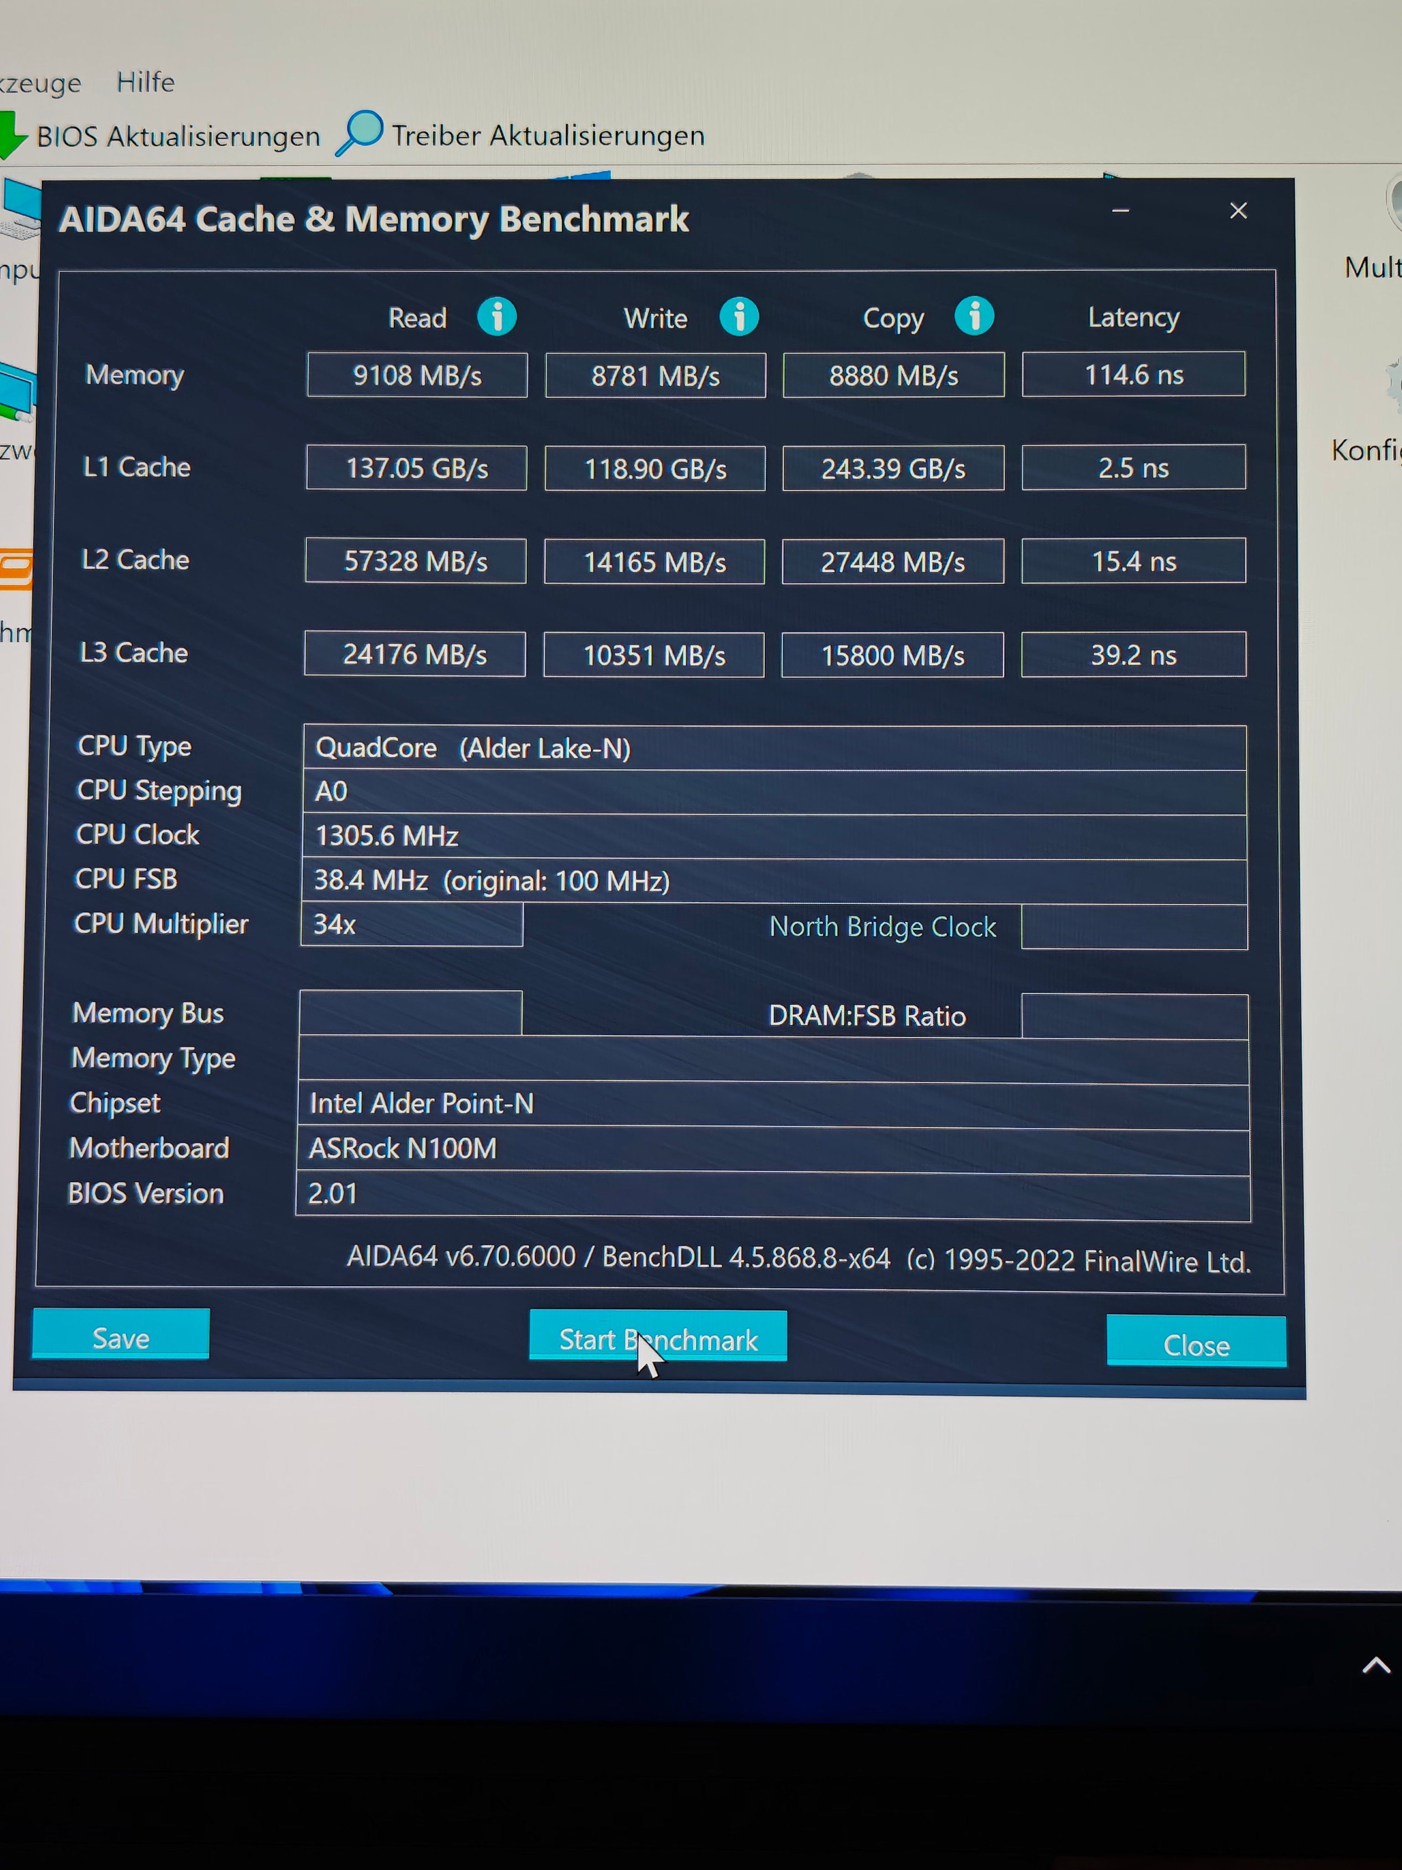
Task: Minimize the benchmark dialog window
Action: [x=1120, y=210]
